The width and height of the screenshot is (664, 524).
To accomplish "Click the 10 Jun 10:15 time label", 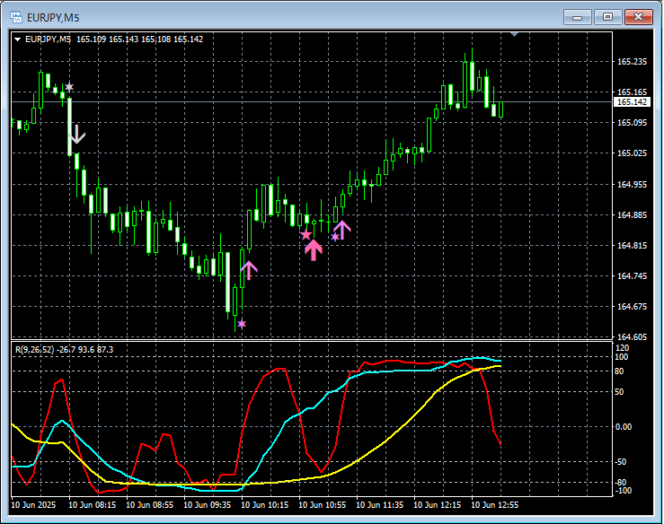I will point(265,505).
